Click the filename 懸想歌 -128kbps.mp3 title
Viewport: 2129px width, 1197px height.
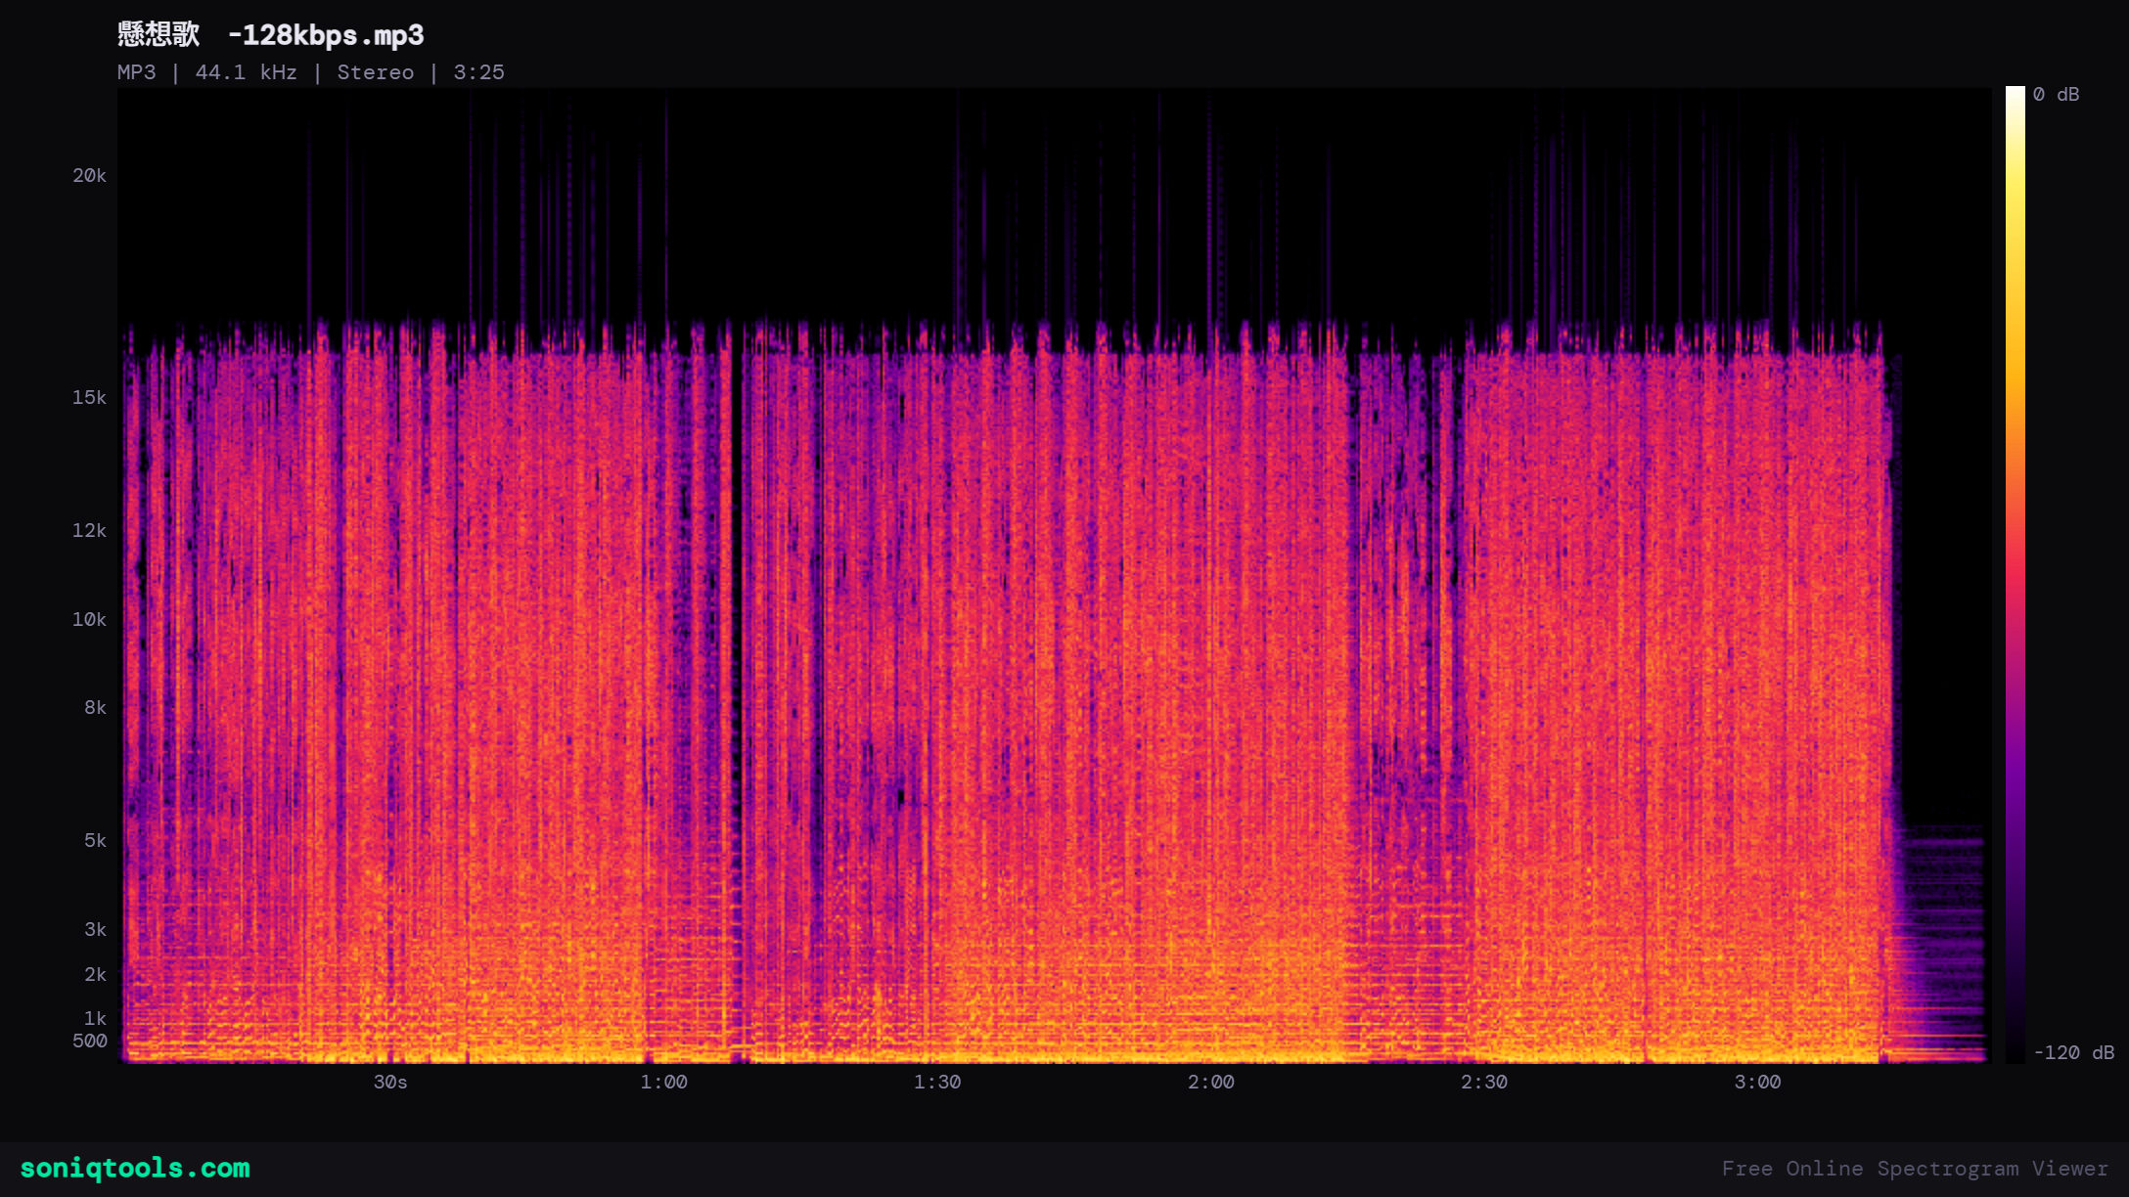pos(268,34)
